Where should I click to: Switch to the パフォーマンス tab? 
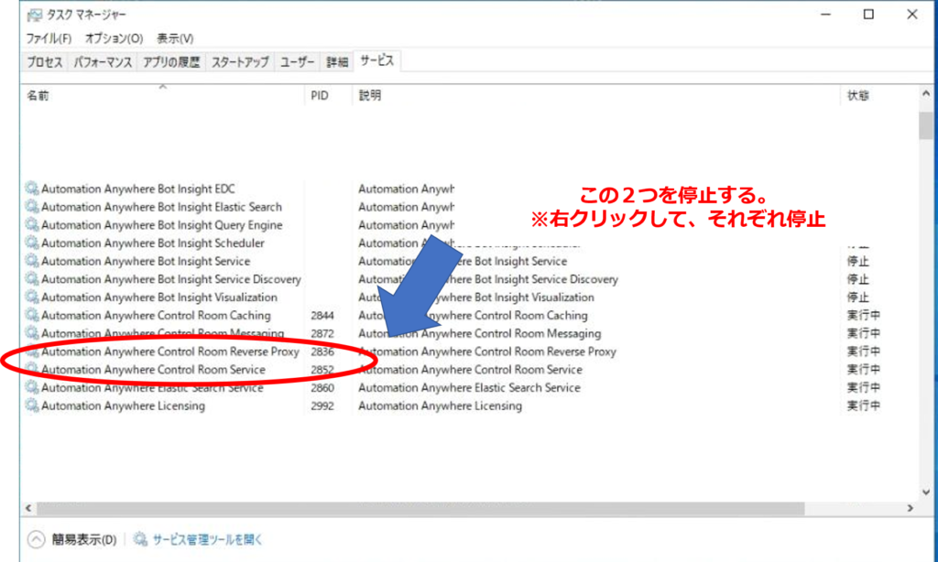point(103,62)
